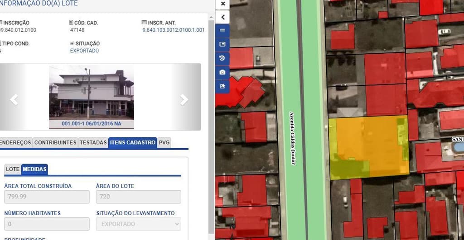Click the camera photo icon

point(222,72)
